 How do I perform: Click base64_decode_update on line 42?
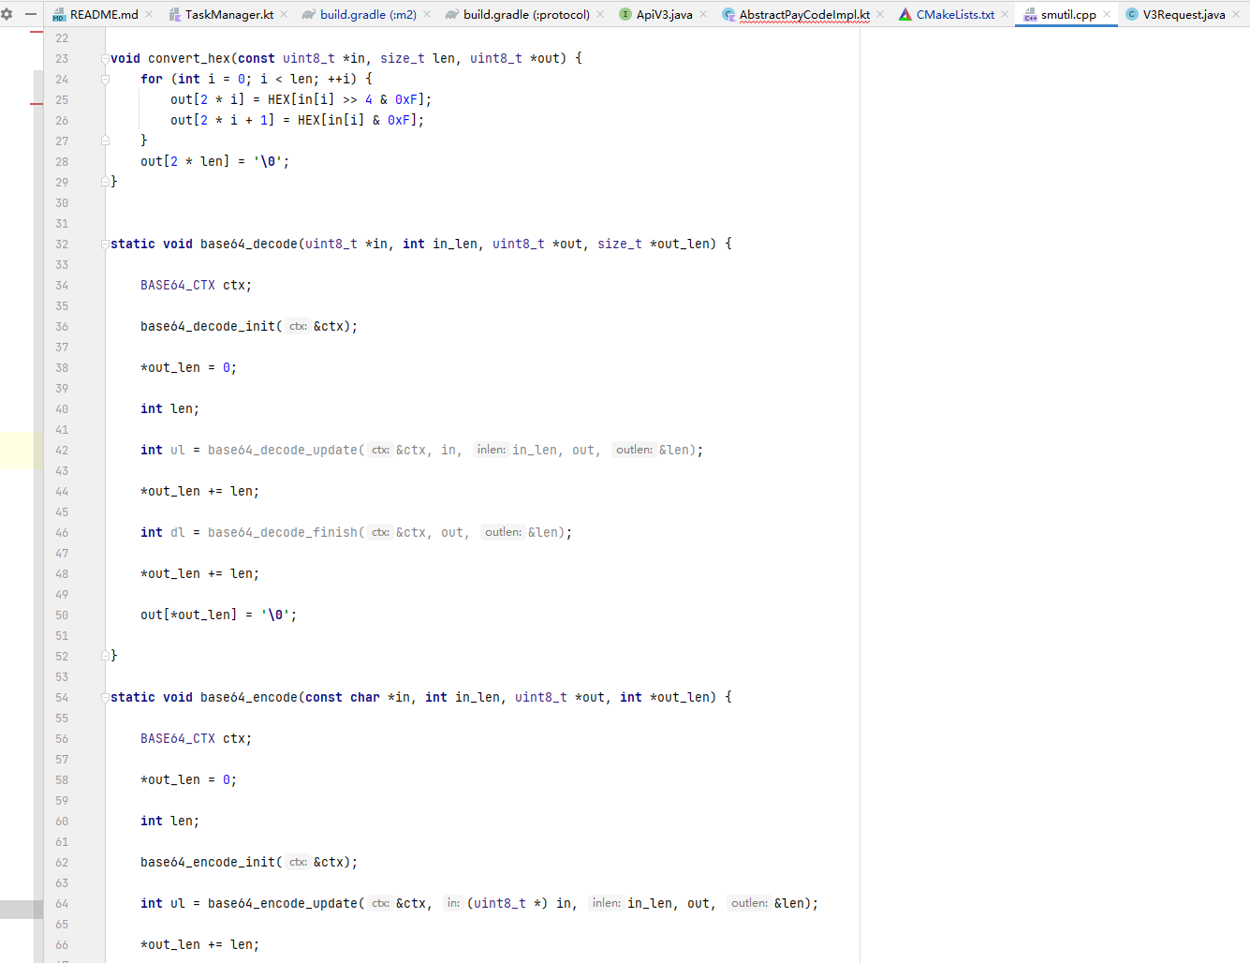click(283, 450)
